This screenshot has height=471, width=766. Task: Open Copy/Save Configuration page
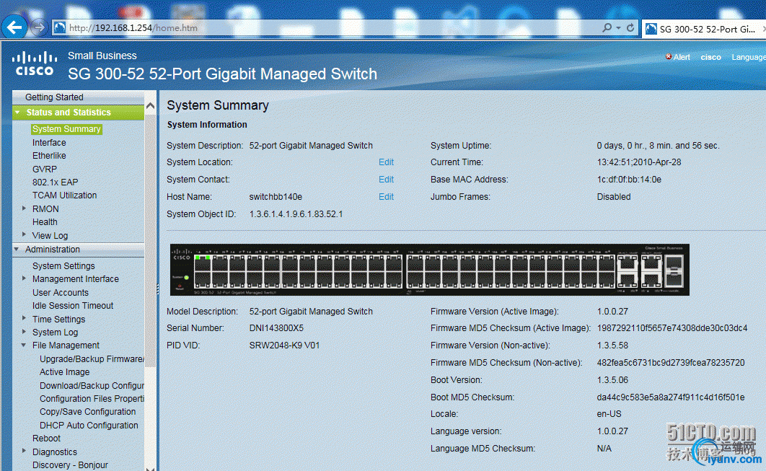(87, 412)
